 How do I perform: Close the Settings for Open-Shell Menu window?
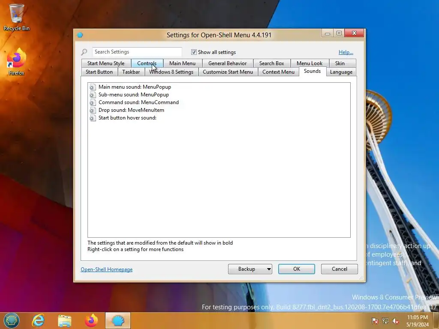point(354,33)
